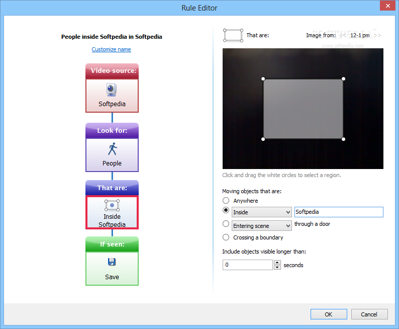Select the Look for: step header
The image size is (399, 329).
coord(112,130)
